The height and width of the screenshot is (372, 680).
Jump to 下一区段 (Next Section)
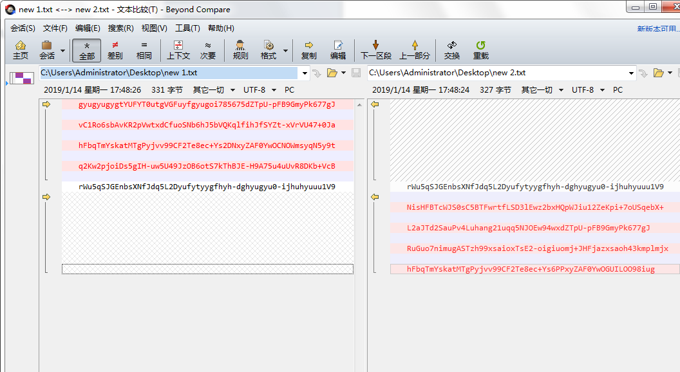click(x=375, y=50)
